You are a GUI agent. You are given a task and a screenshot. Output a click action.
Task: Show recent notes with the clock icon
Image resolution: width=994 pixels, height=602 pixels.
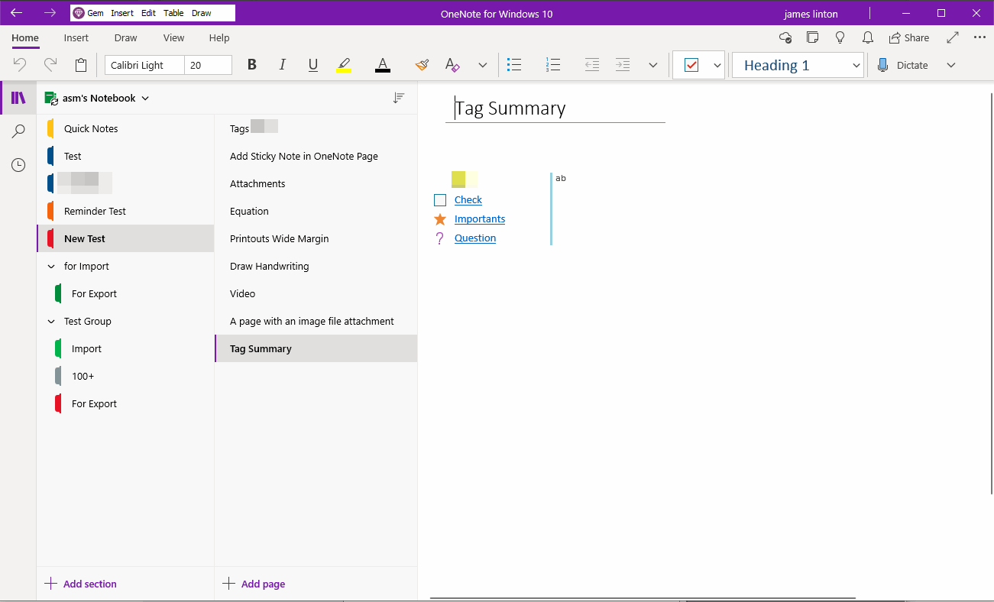coord(18,164)
